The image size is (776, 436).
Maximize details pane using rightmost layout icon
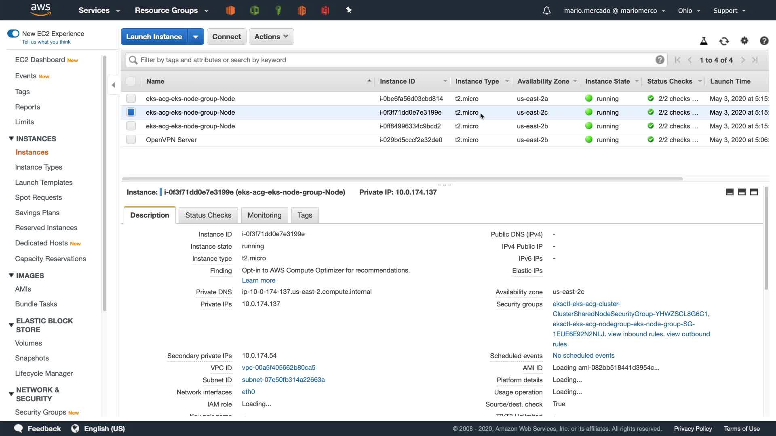(754, 192)
